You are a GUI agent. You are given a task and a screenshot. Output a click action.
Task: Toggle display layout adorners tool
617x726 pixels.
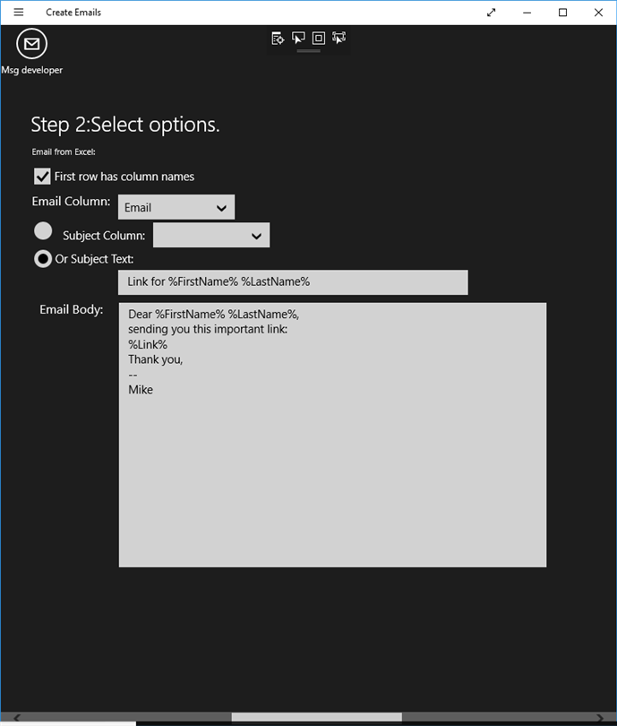319,38
